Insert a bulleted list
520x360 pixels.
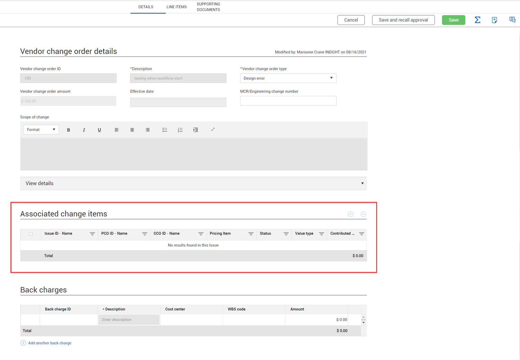click(x=165, y=130)
